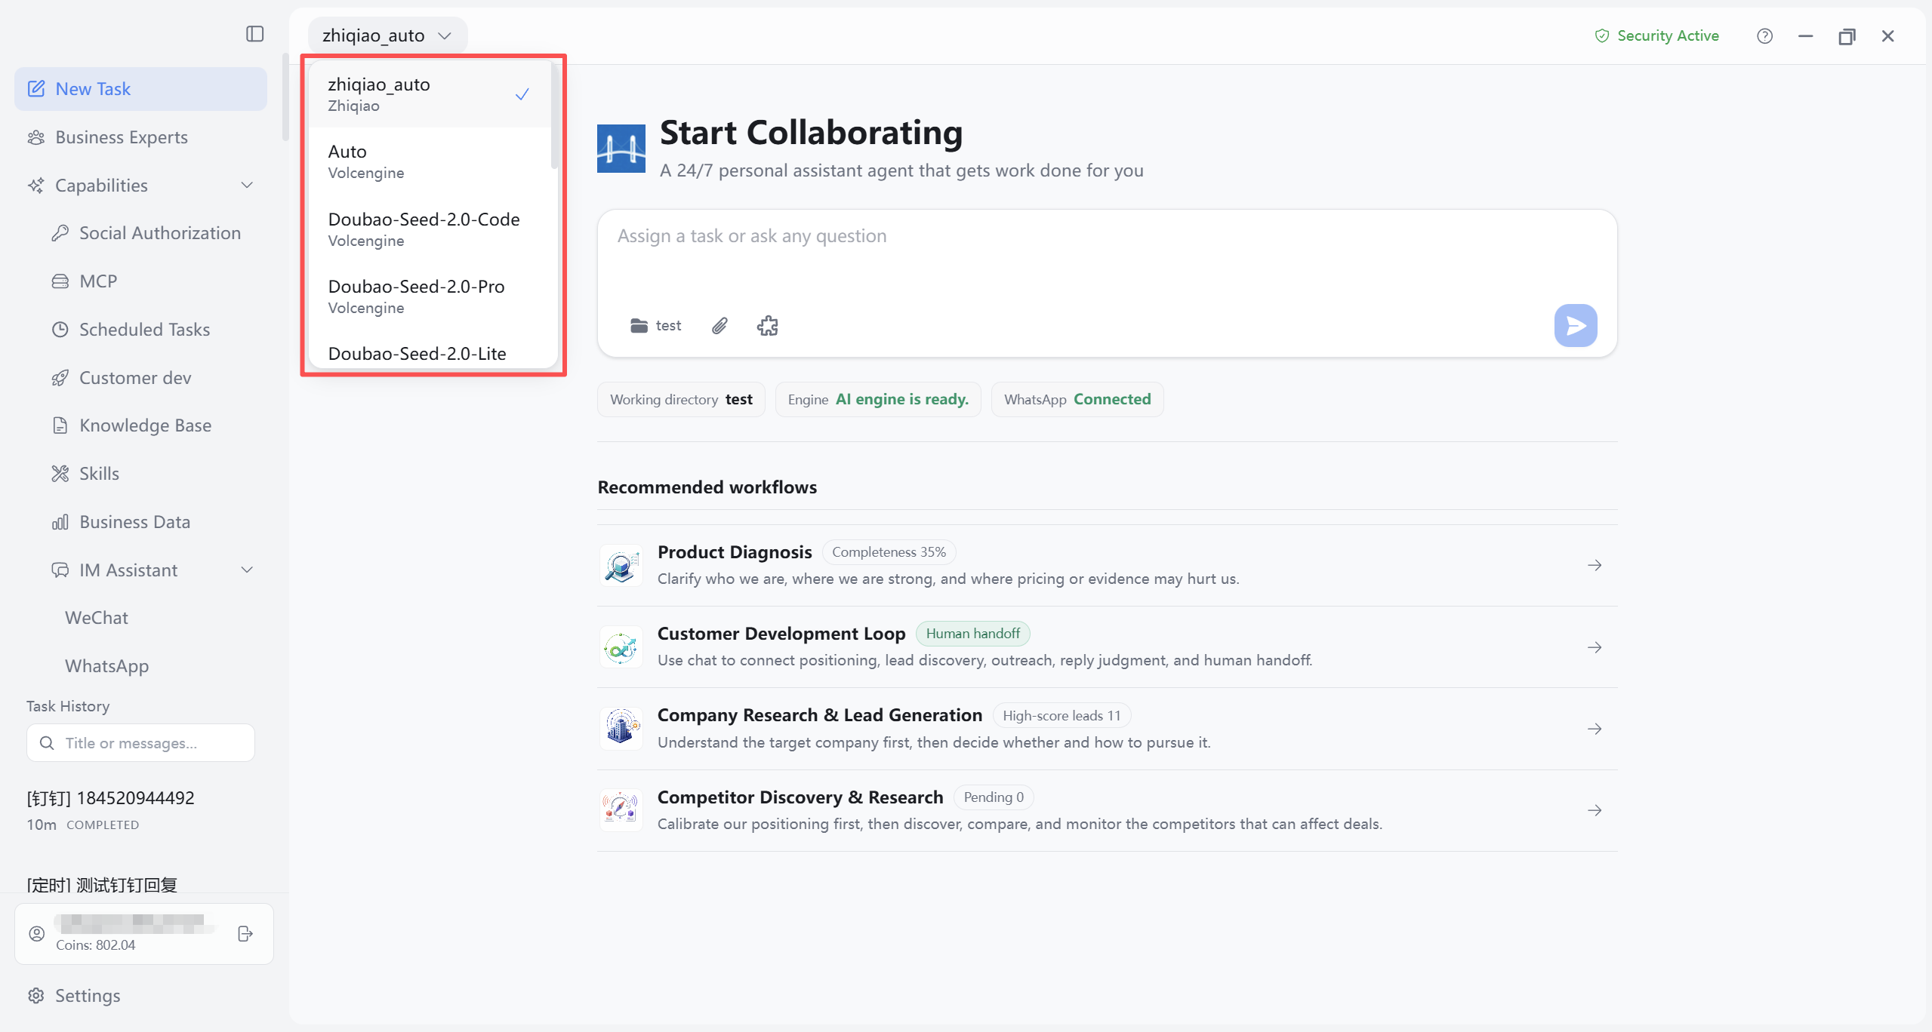Open arrow for Company Research row

pyautogui.click(x=1595, y=729)
